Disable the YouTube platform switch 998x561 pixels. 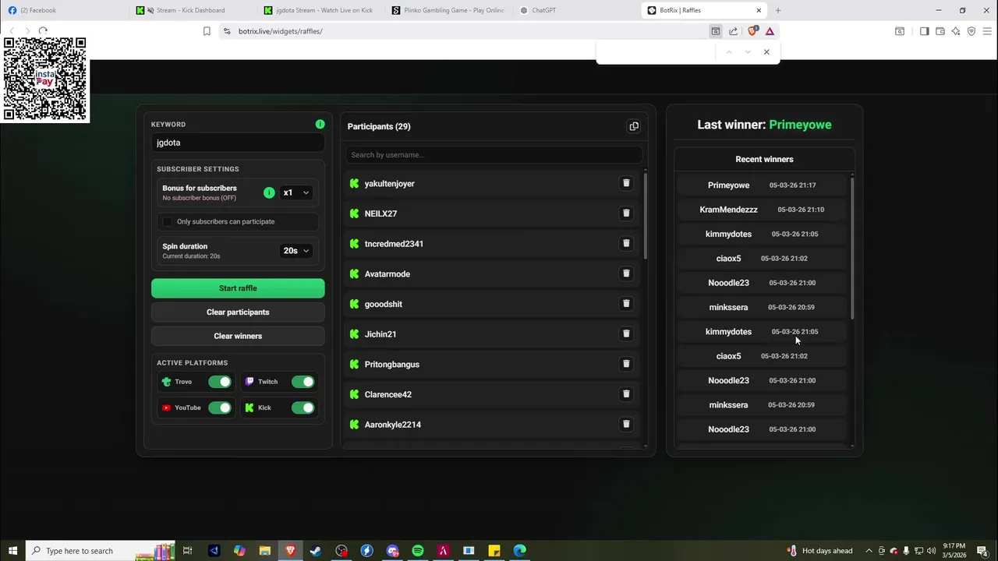click(220, 408)
